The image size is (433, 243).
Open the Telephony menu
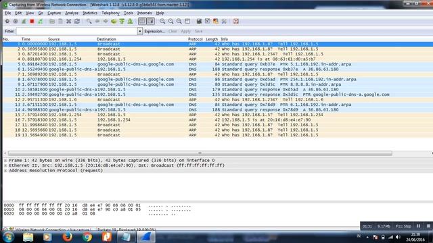click(x=110, y=13)
